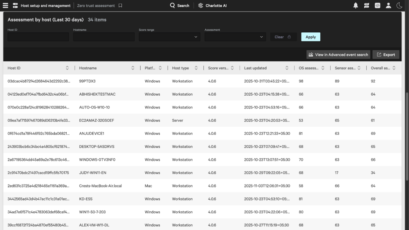Image resolution: width=409 pixels, height=230 pixels.
Task: Sort by Last updated column
Action: point(287,68)
